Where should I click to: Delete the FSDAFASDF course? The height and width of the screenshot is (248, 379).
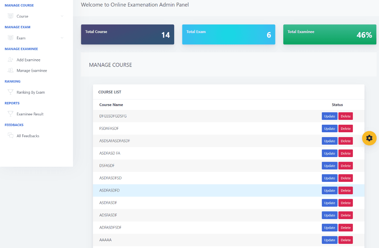346,128
